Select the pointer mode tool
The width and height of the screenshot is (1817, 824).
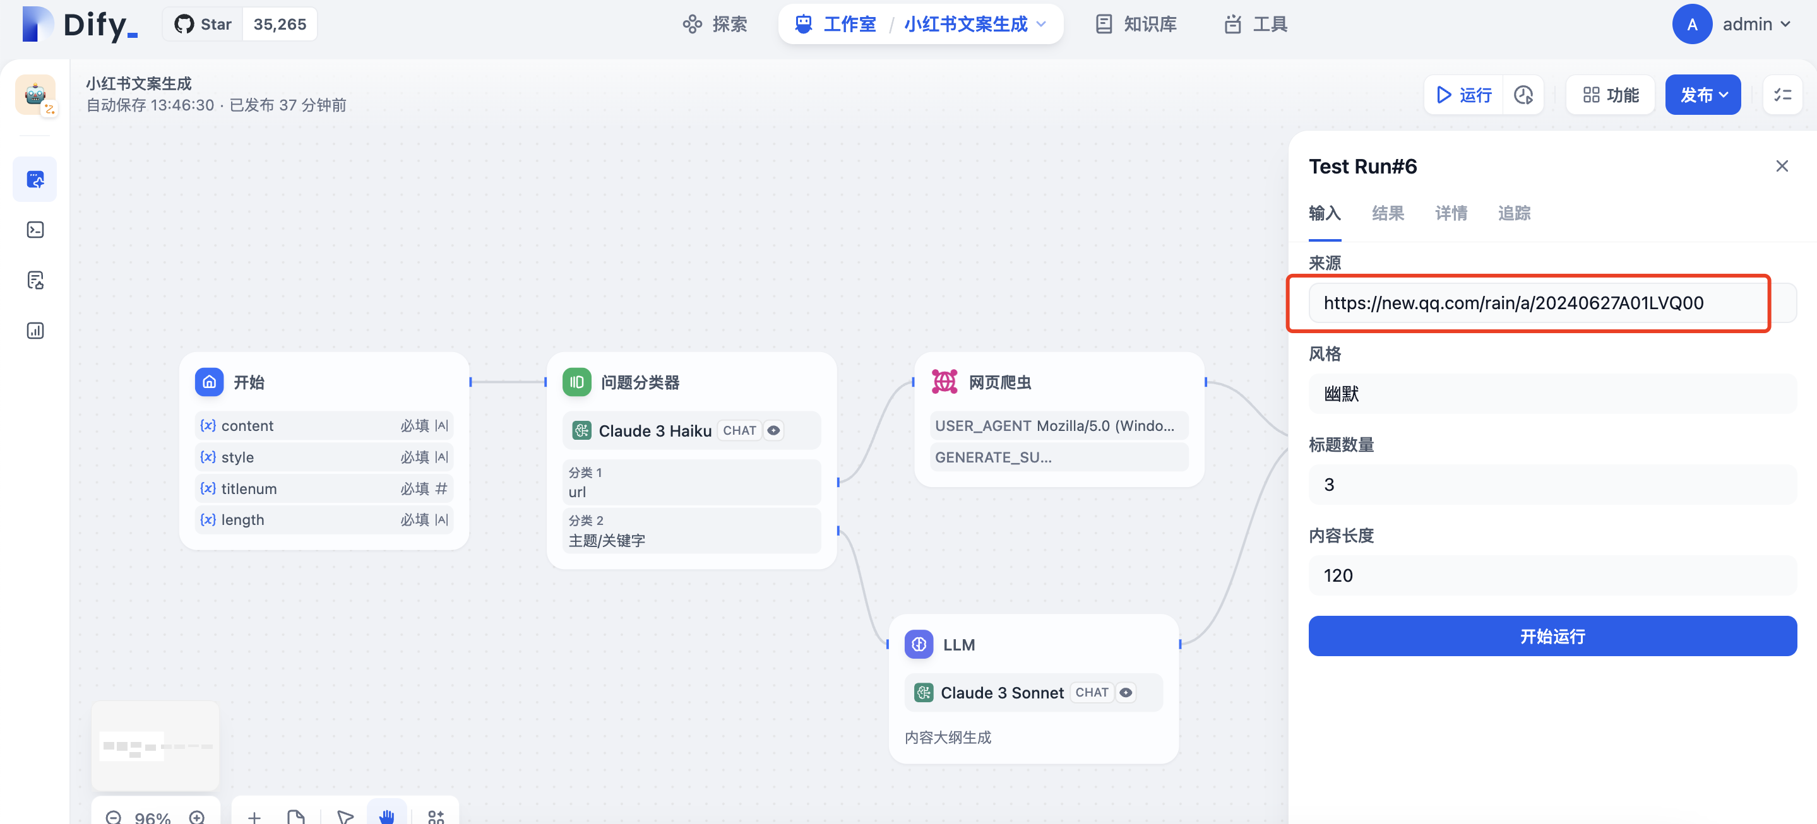(345, 816)
